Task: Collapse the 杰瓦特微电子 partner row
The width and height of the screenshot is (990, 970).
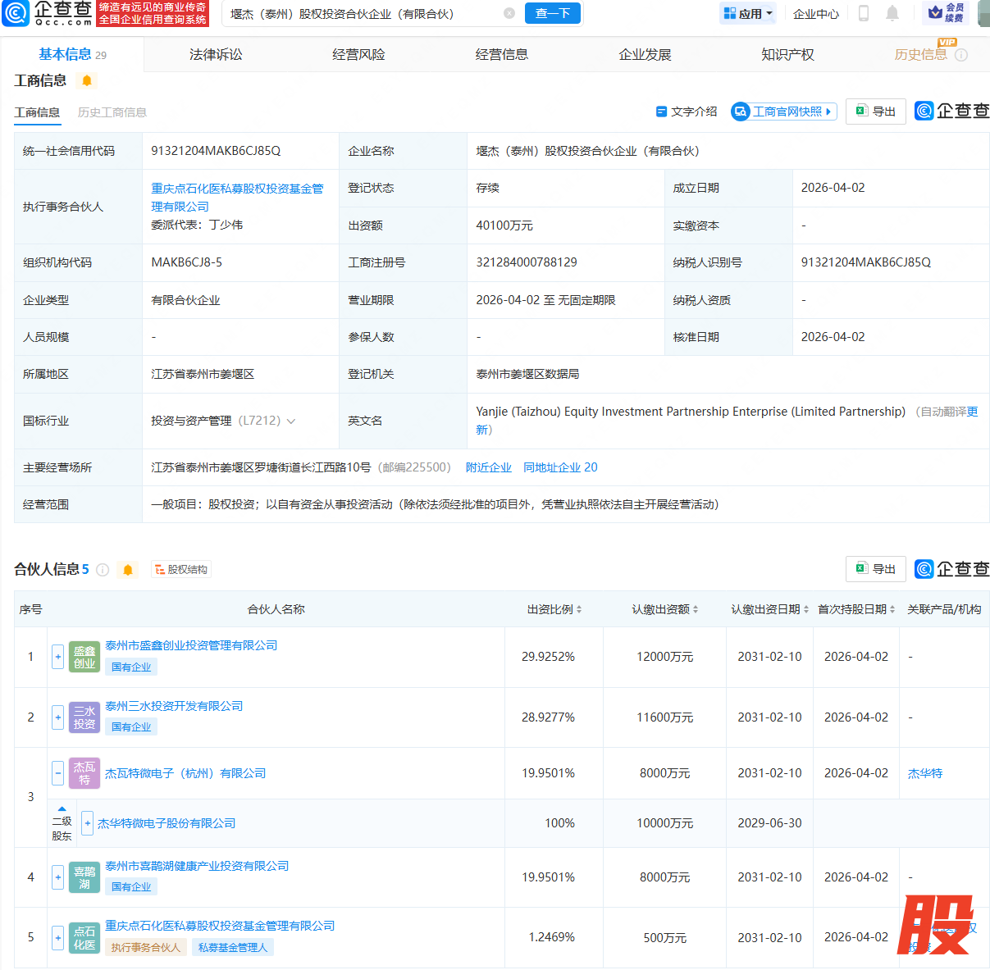Action: click(x=58, y=773)
